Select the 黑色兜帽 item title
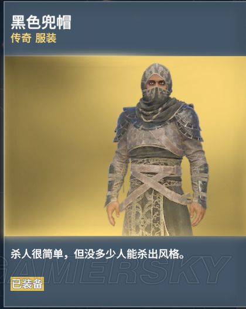246x309 pixels. (41, 22)
